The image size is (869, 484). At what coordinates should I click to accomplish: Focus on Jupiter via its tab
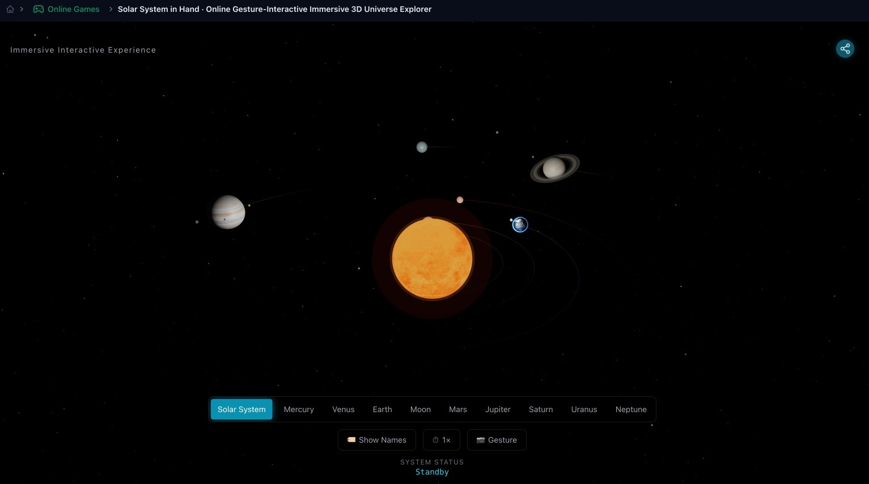click(x=498, y=409)
